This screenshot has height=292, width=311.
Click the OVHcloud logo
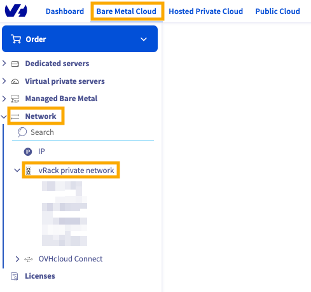(16, 11)
